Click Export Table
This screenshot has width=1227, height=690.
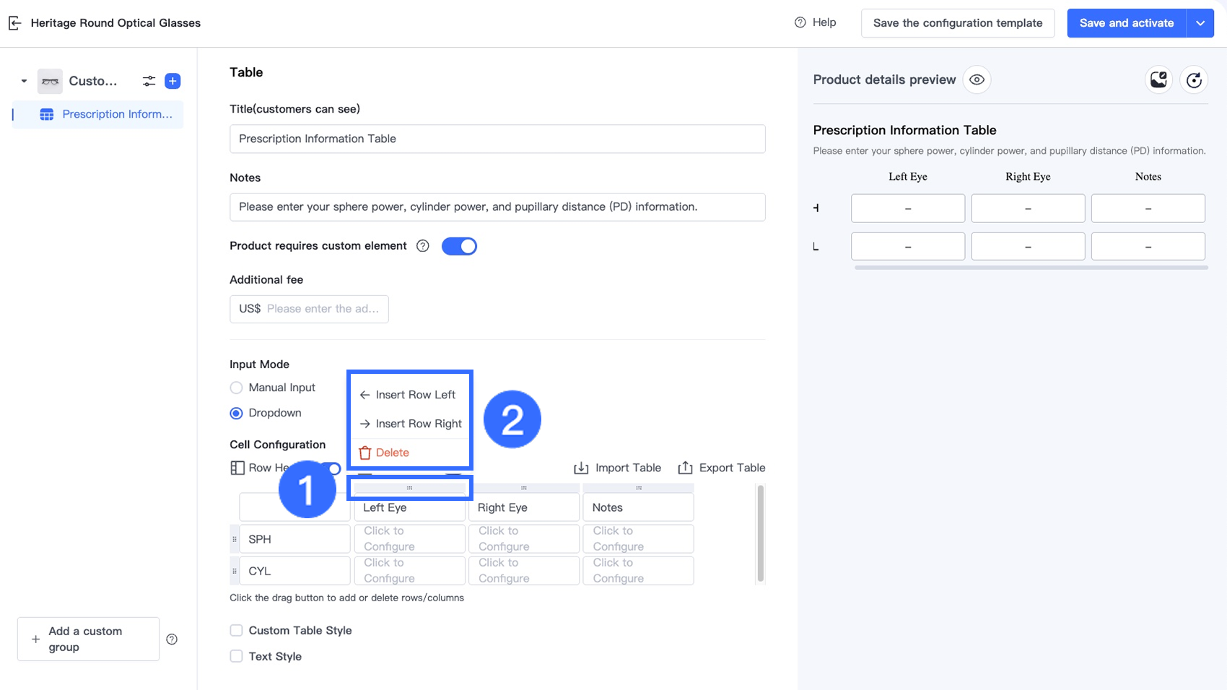[x=721, y=468]
